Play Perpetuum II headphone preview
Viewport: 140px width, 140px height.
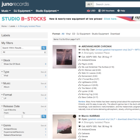pos(80,85)
